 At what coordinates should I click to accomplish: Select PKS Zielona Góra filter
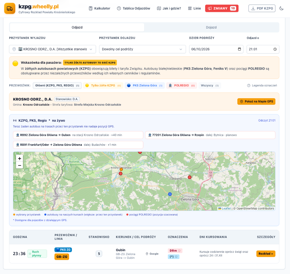click(145, 85)
